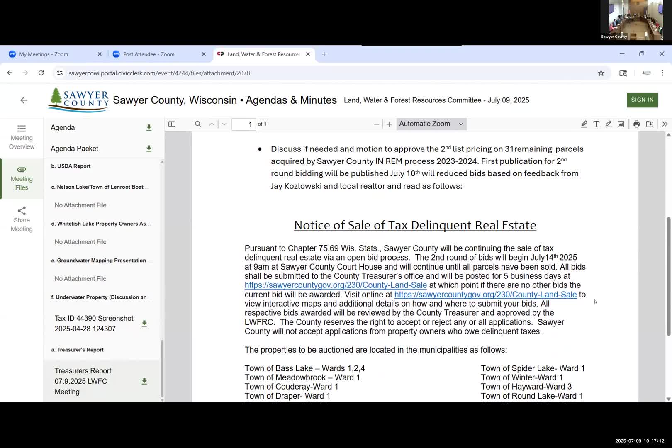Select the add text annotation tool
This screenshot has width=672, height=448.
(596, 124)
